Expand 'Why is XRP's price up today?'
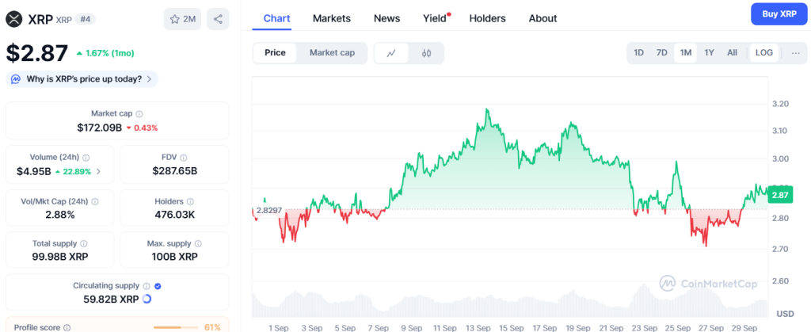811x332 pixels. [x=82, y=79]
